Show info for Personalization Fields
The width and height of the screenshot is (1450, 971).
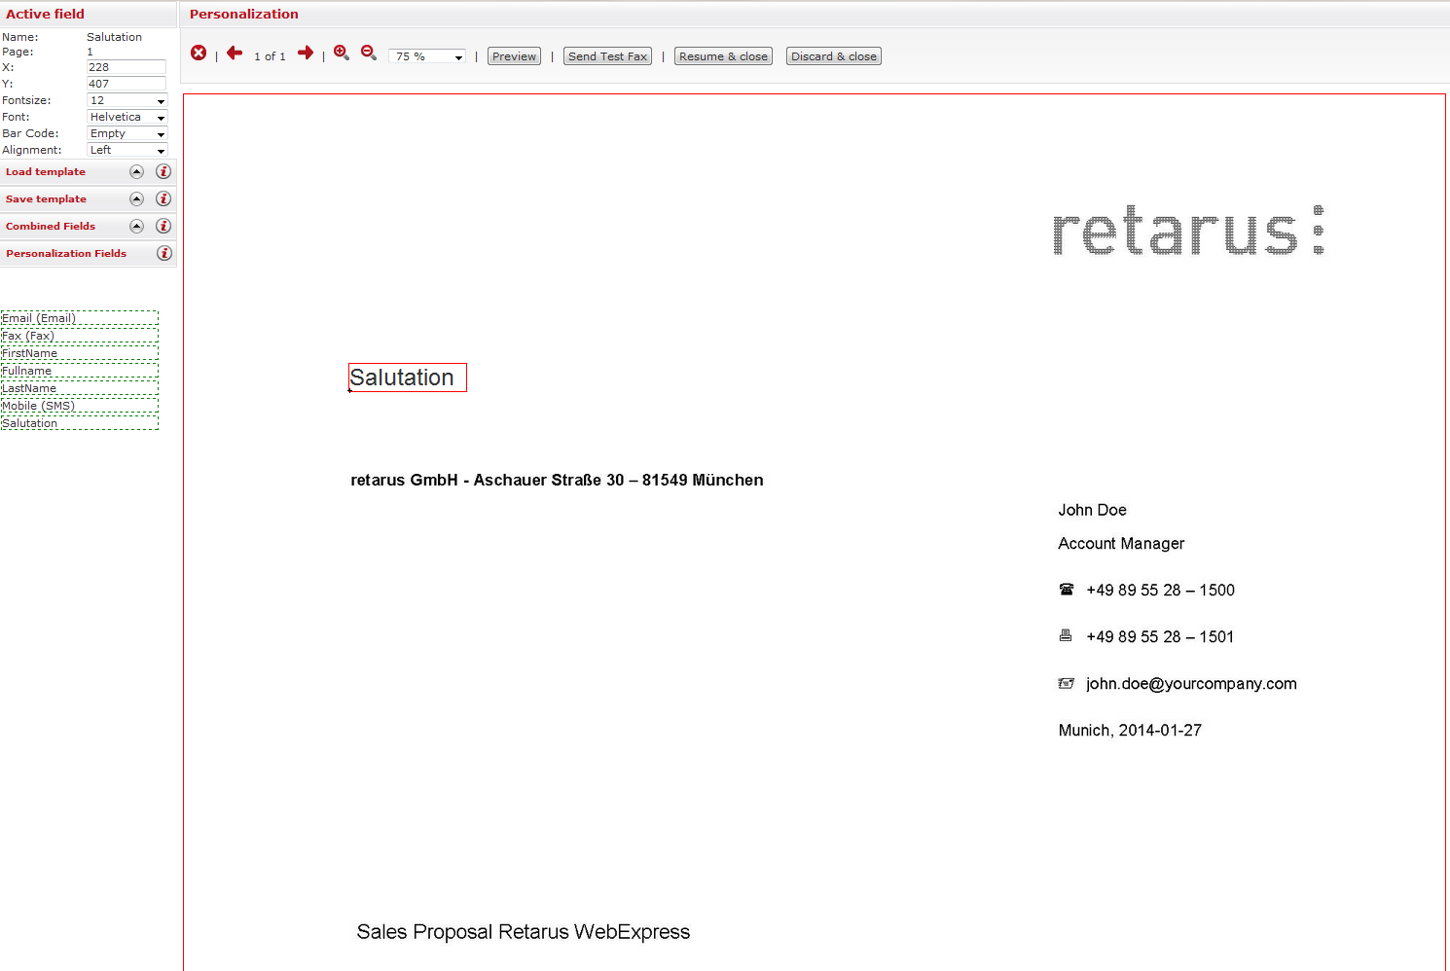click(x=163, y=254)
